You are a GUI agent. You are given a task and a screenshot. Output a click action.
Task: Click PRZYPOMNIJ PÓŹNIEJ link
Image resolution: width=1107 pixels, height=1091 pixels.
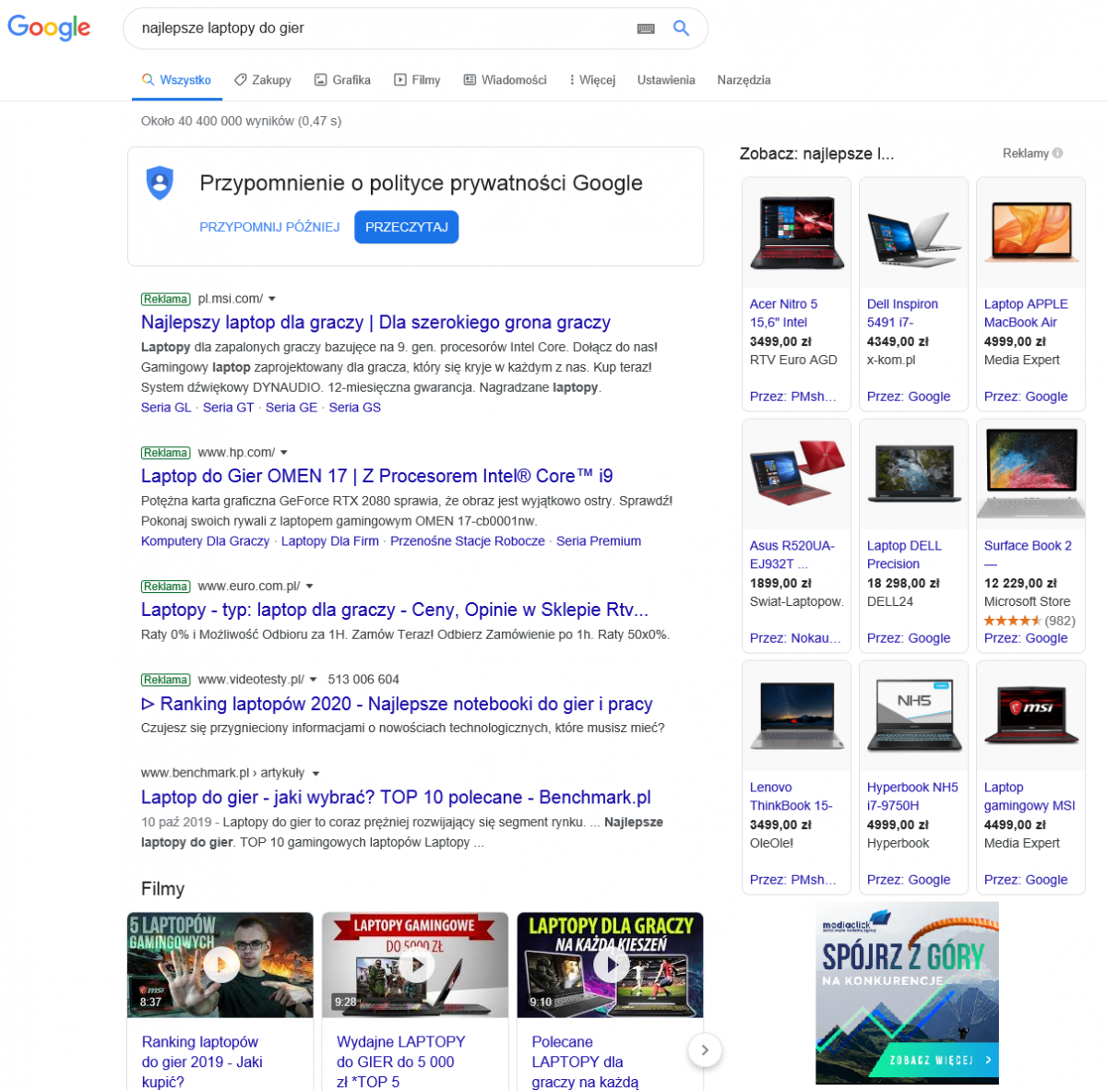269,227
